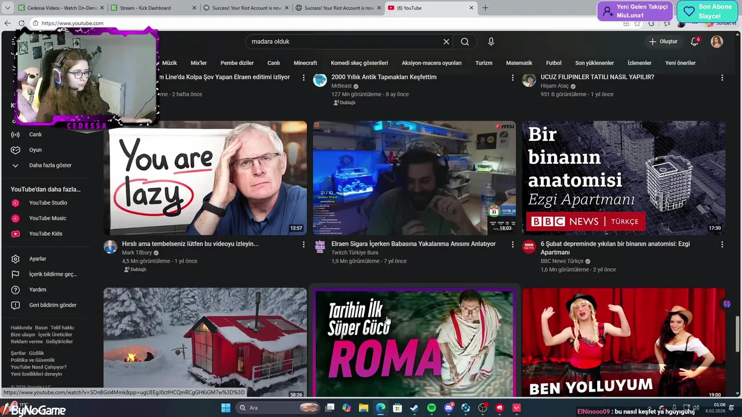The width and height of the screenshot is (742, 417).
Task: Open File Explorer from the taskbar
Action: pos(363,408)
